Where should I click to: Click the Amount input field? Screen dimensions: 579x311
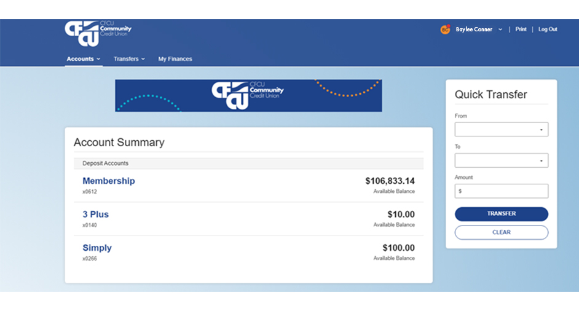pyautogui.click(x=502, y=191)
